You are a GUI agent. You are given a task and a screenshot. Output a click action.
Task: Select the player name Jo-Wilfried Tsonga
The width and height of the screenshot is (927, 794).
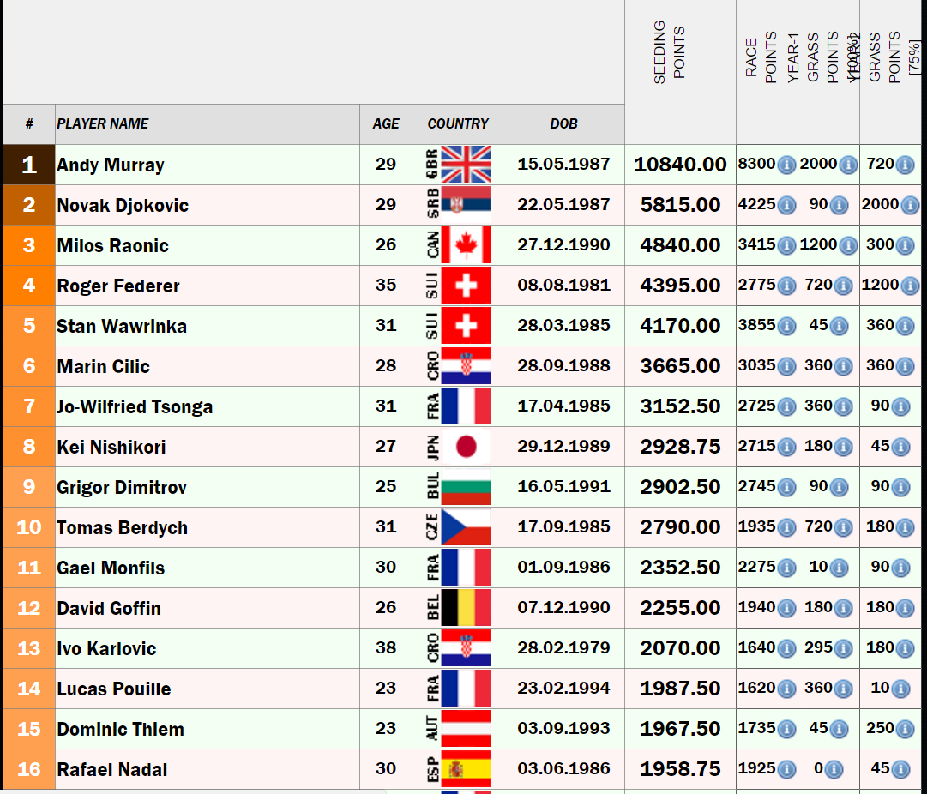135,406
